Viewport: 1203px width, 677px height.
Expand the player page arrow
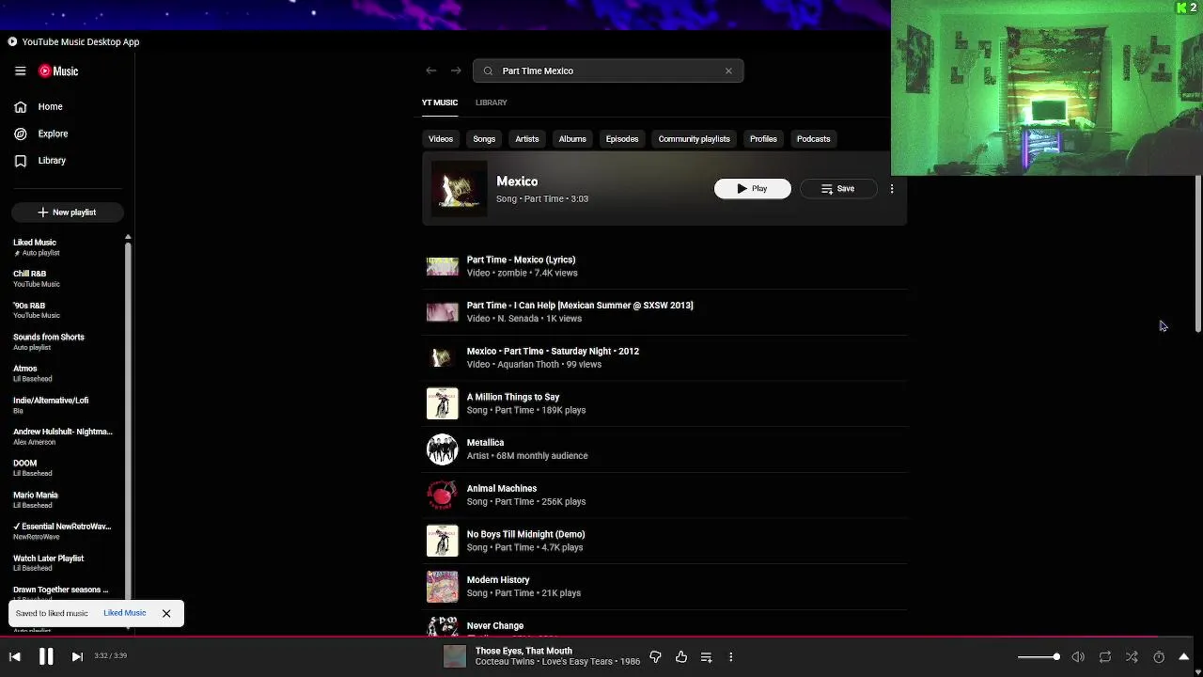pyautogui.click(x=1184, y=657)
